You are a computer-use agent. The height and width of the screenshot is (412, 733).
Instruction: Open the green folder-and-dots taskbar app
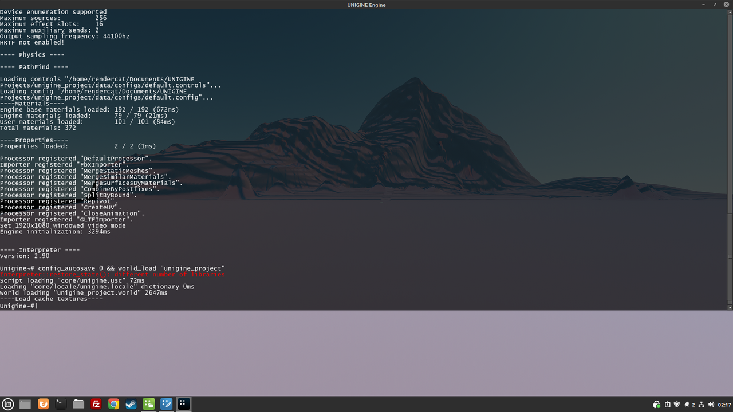[149, 404]
